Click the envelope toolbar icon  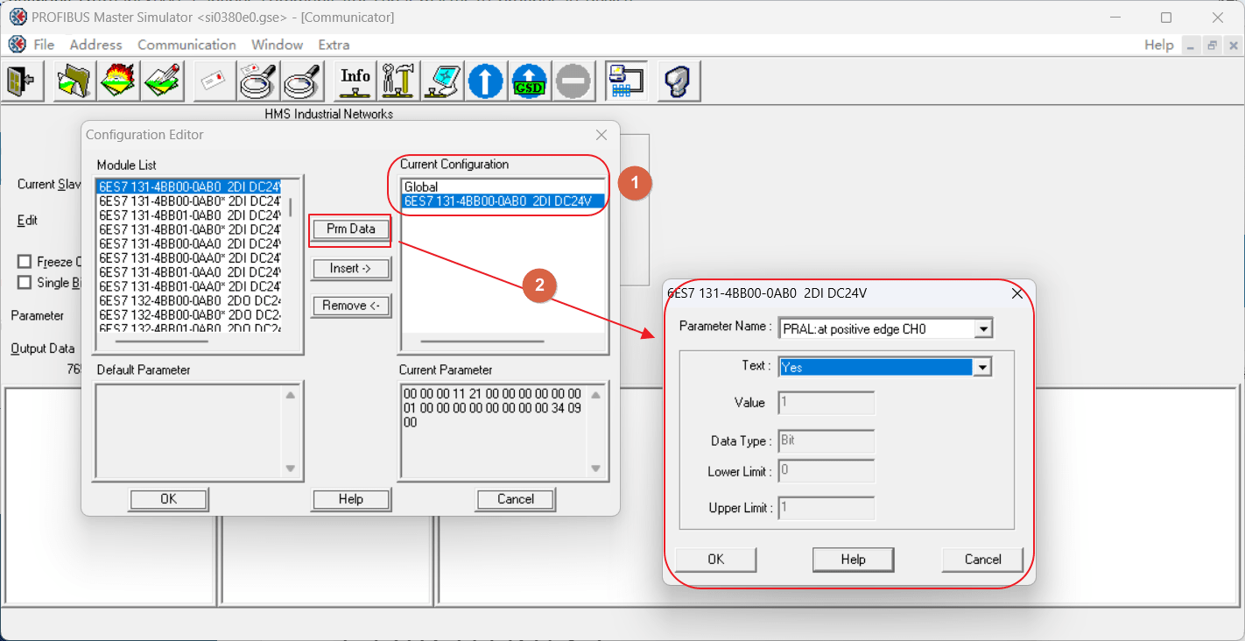click(214, 81)
